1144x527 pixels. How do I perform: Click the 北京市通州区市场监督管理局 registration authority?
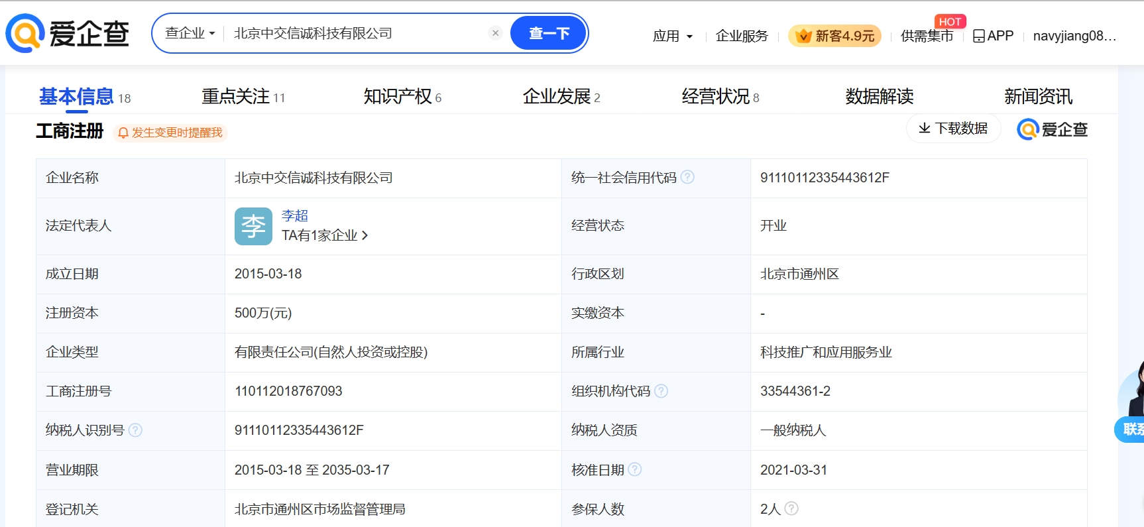point(320,509)
